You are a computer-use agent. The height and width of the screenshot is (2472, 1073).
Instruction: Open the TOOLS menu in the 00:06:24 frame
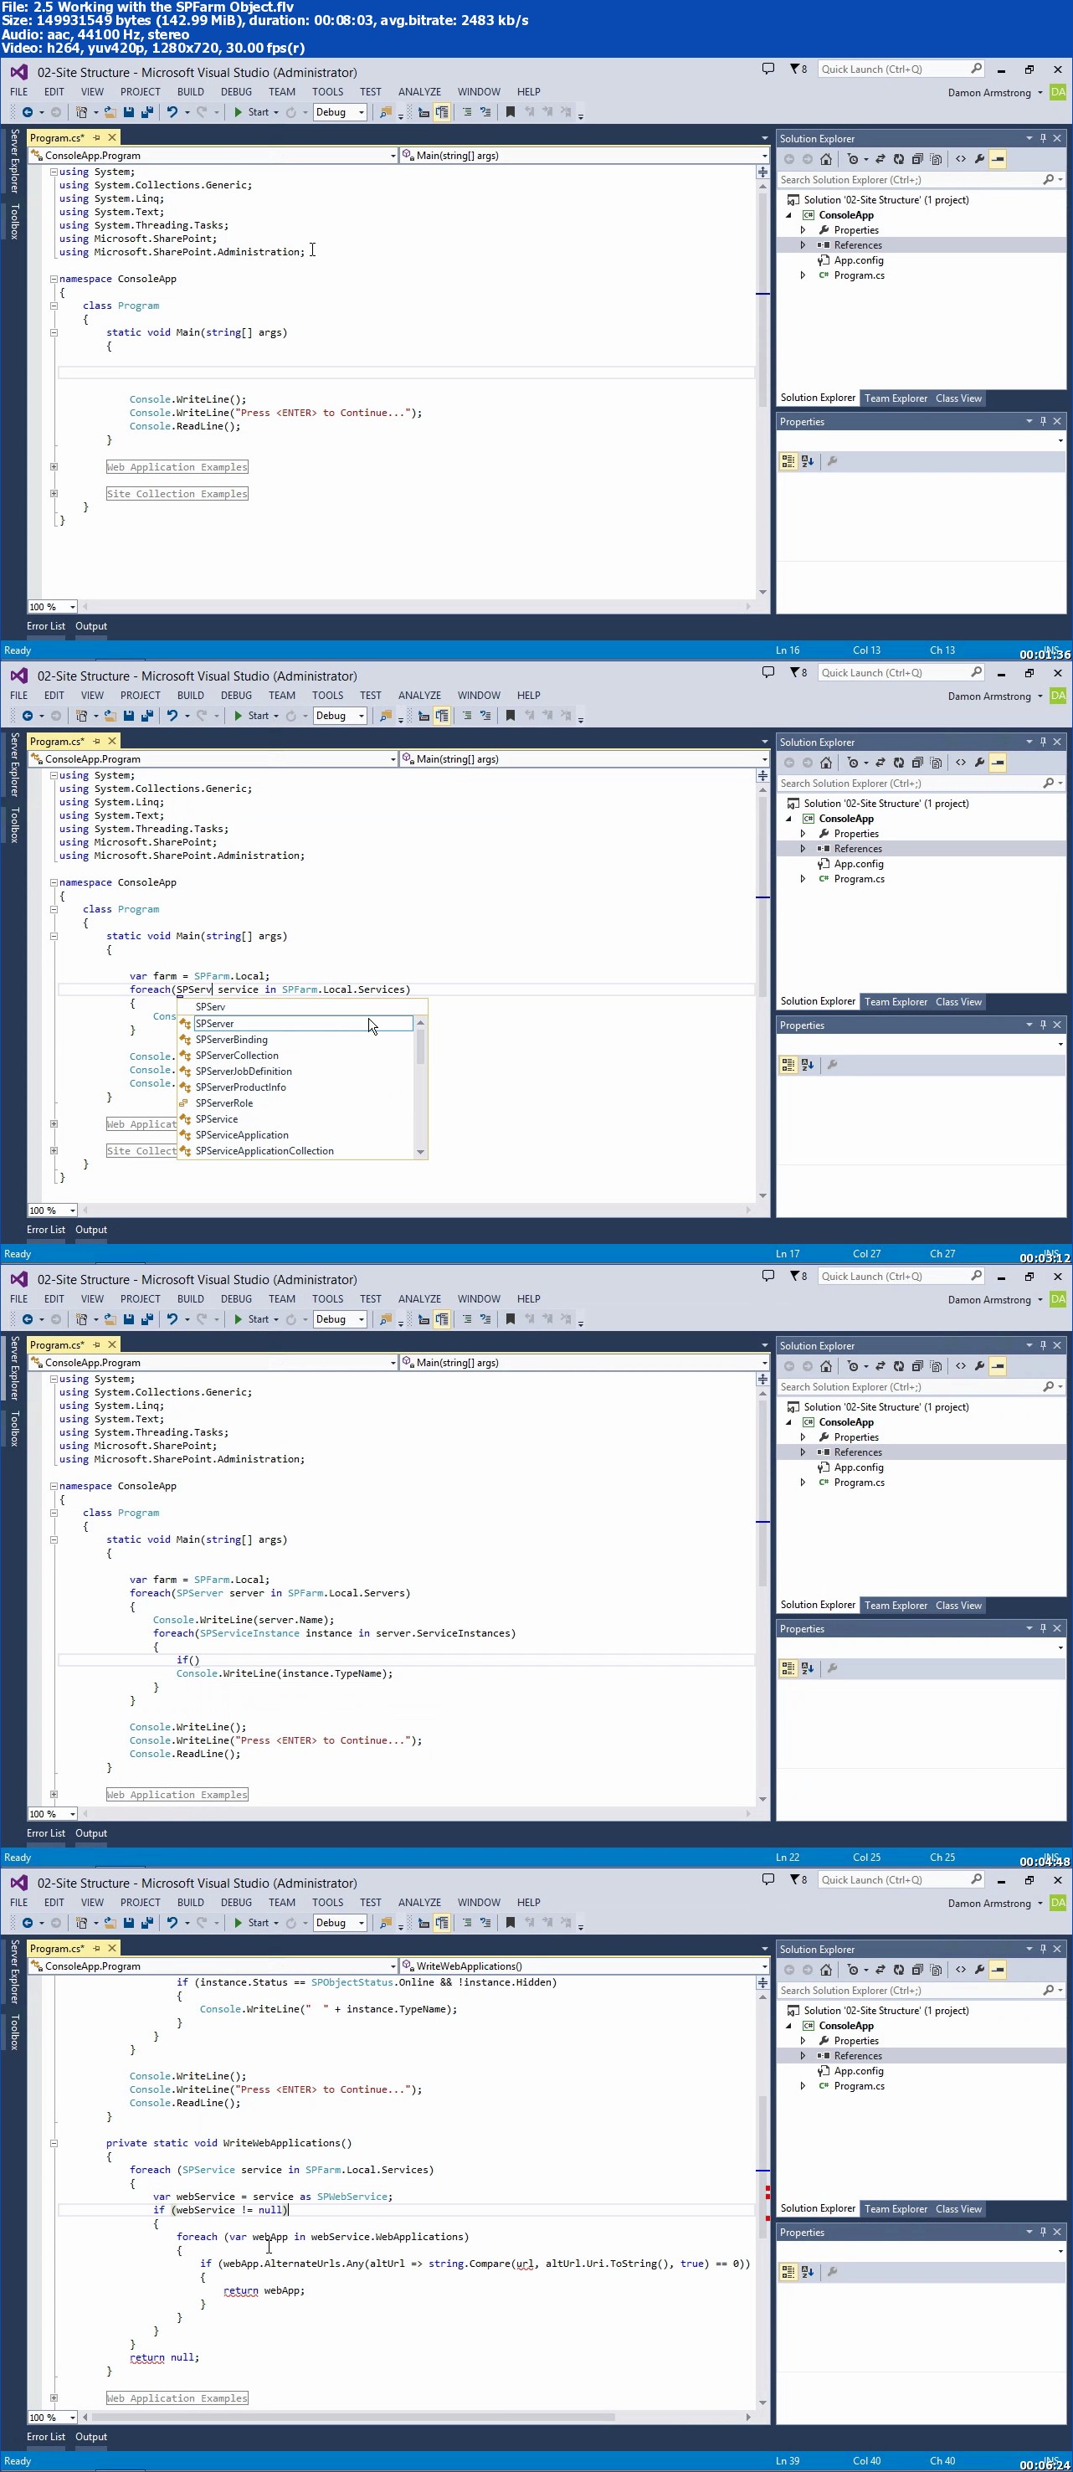tap(327, 1903)
